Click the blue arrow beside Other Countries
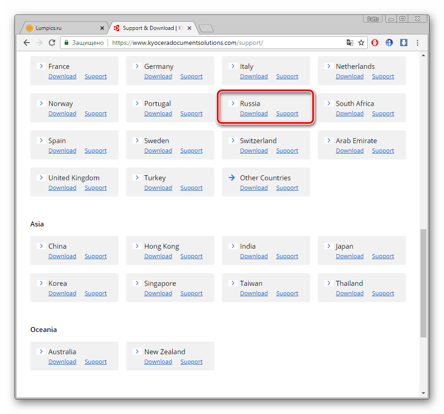This screenshot has height=414, width=444. pyautogui.click(x=232, y=178)
